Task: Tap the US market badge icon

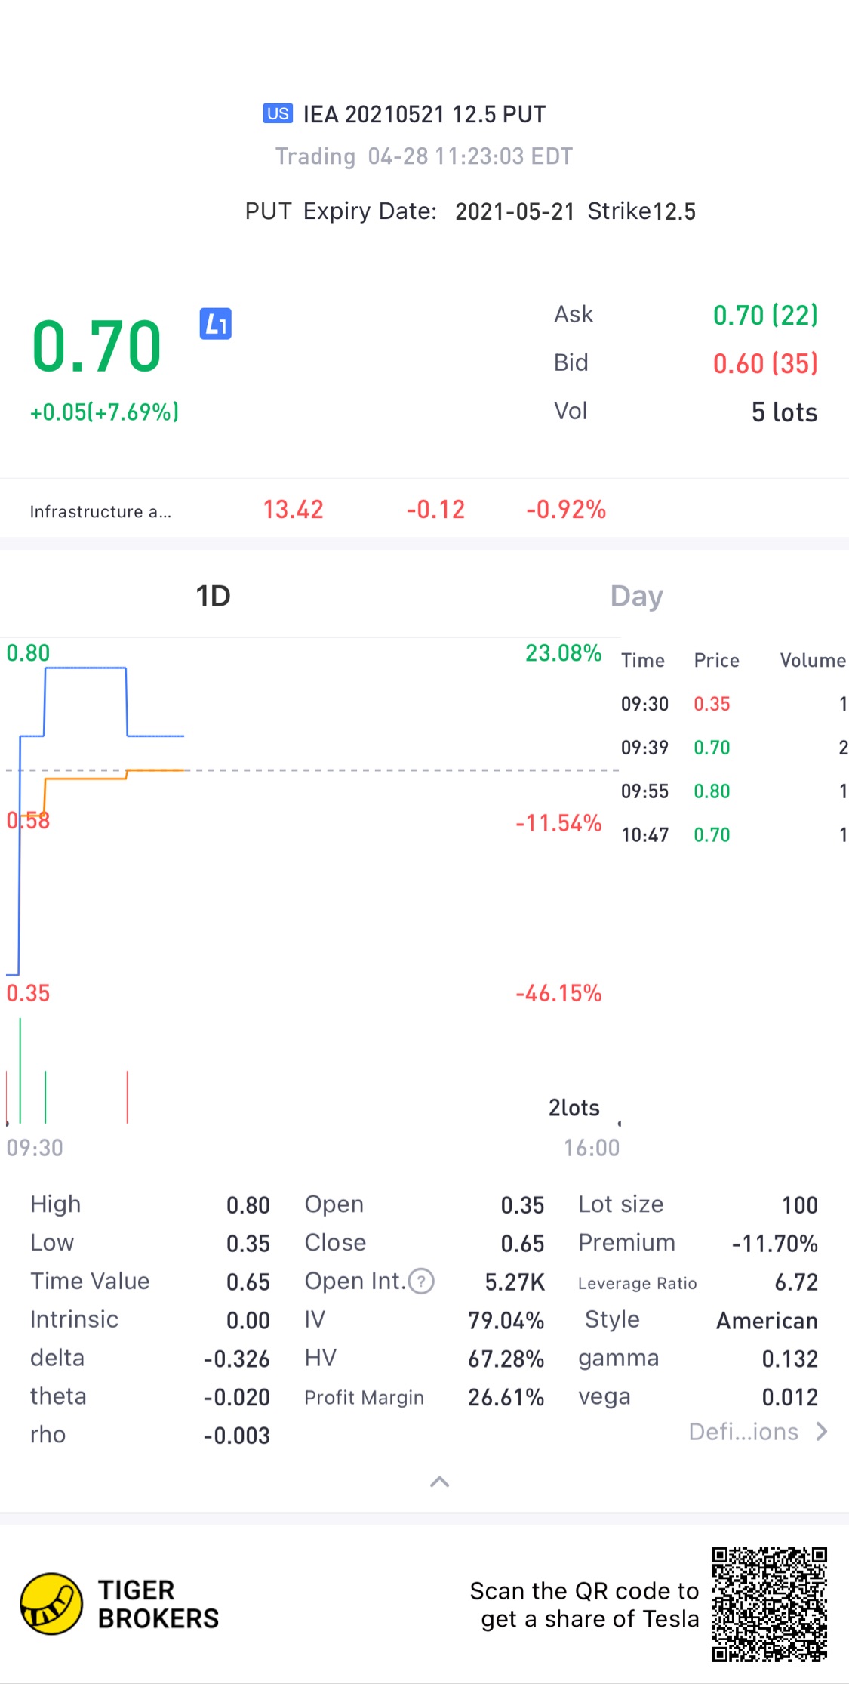Action: (x=278, y=114)
